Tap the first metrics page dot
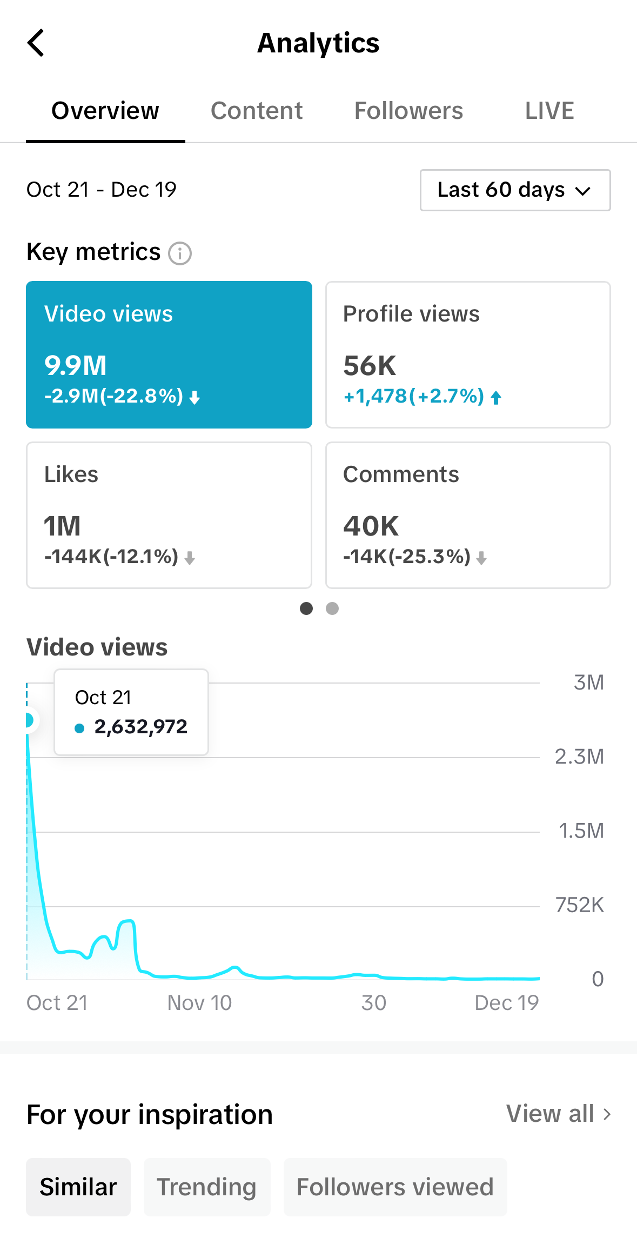 (306, 608)
